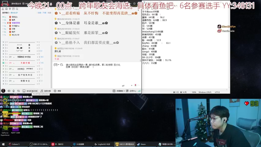Screen dimensions: 261x147
Task: Switch to the 348131 YY taskbar item
Action: (125, 144)
